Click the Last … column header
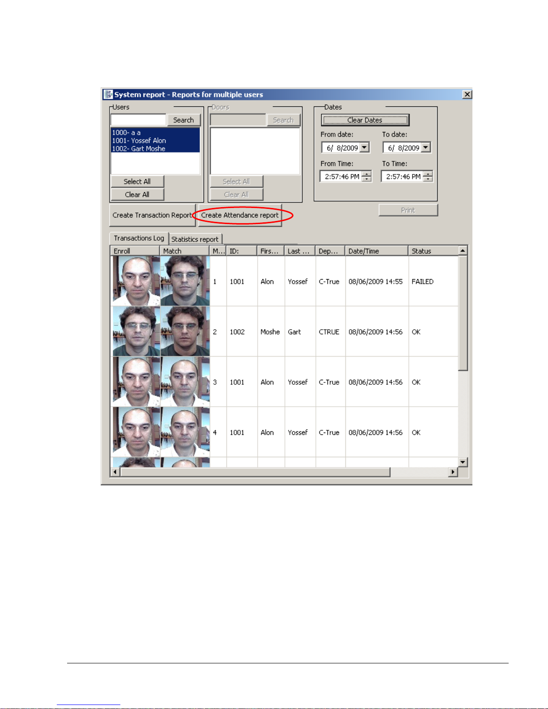Screen dimensions: 548x709 300,251
